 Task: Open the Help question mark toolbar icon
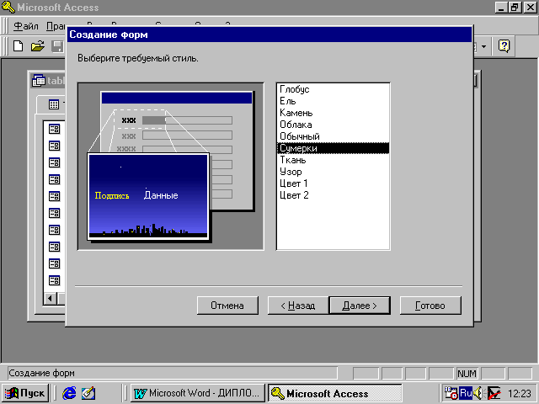(504, 45)
